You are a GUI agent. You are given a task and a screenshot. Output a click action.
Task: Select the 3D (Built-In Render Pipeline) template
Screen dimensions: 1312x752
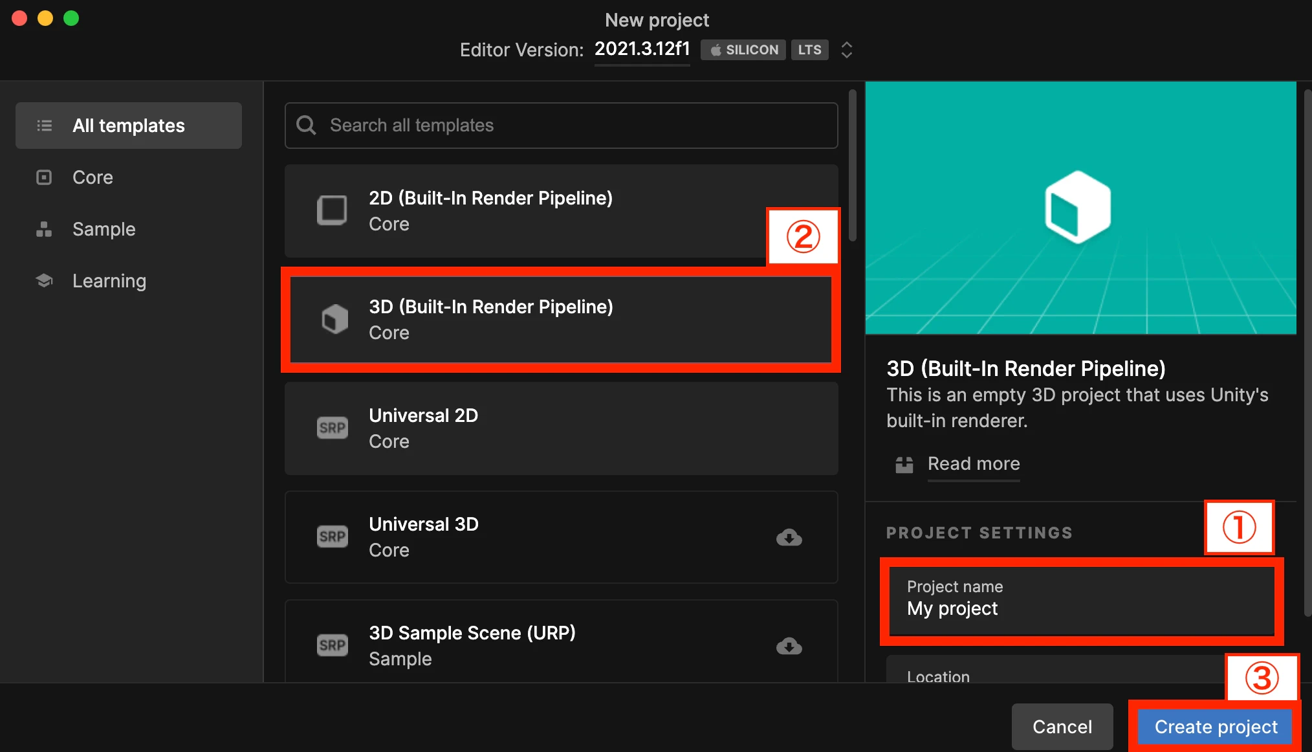click(562, 320)
